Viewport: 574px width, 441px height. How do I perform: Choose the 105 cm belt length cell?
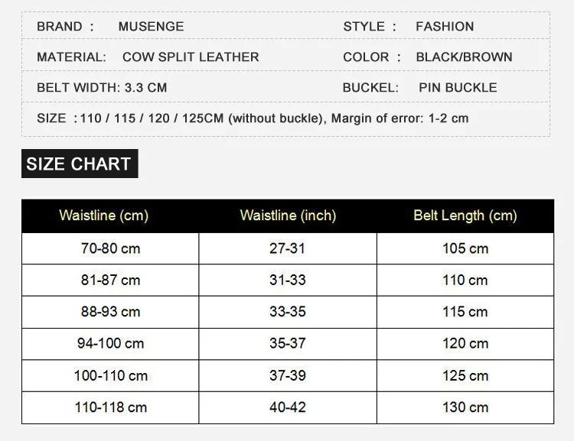pos(465,248)
